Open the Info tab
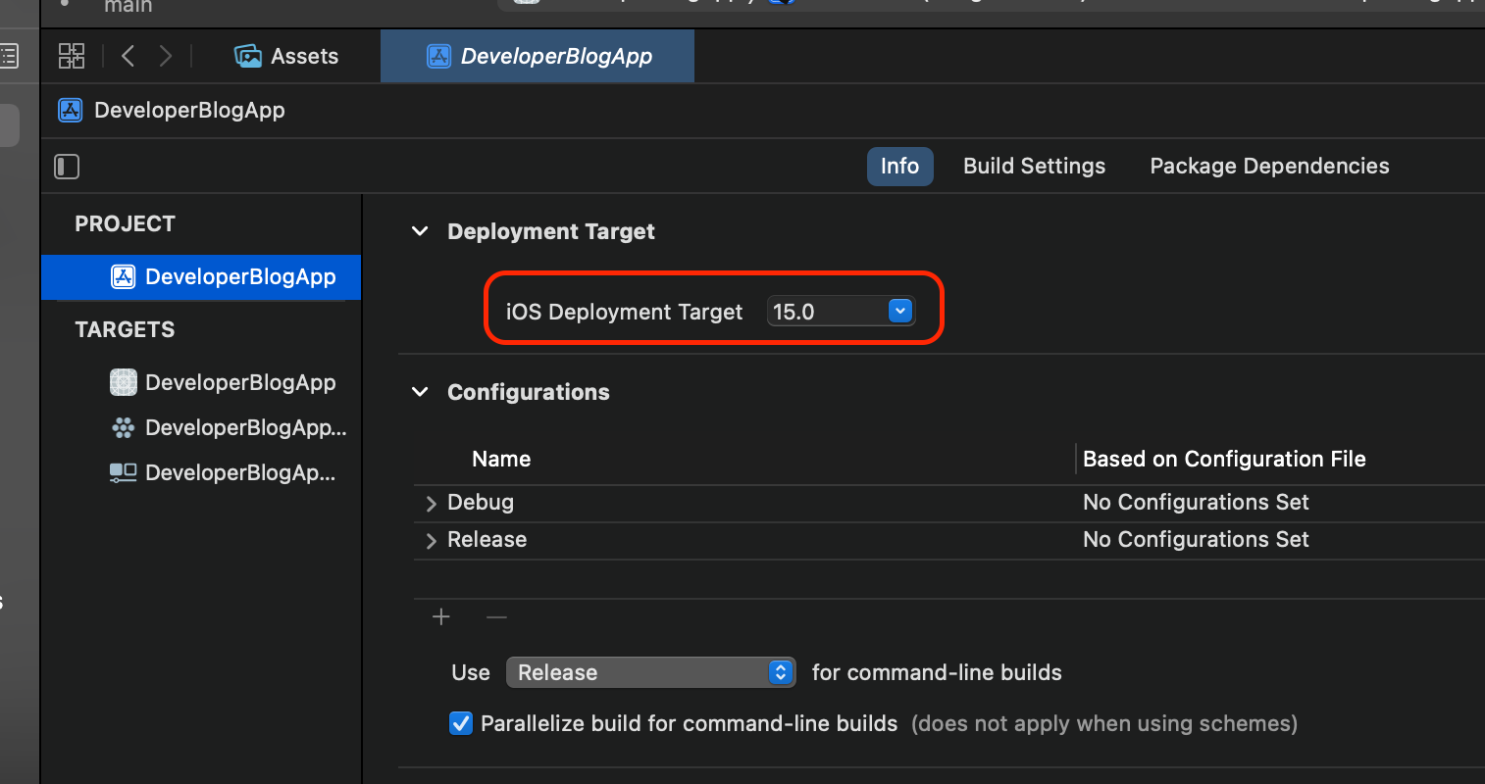 pyautogui.click(x=899, y=166)
